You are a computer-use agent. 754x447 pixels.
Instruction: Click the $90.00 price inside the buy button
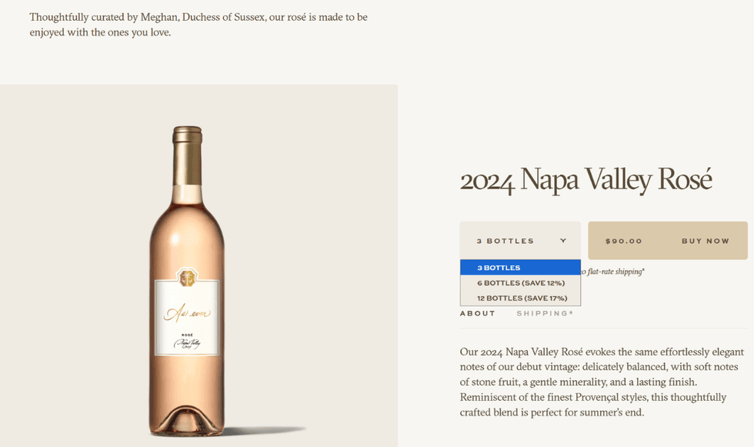[x=625, y=240]
